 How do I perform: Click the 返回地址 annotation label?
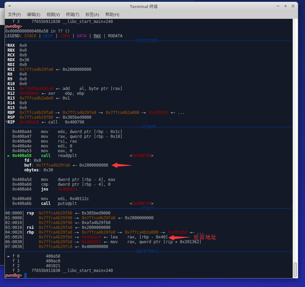click(205, 237)
